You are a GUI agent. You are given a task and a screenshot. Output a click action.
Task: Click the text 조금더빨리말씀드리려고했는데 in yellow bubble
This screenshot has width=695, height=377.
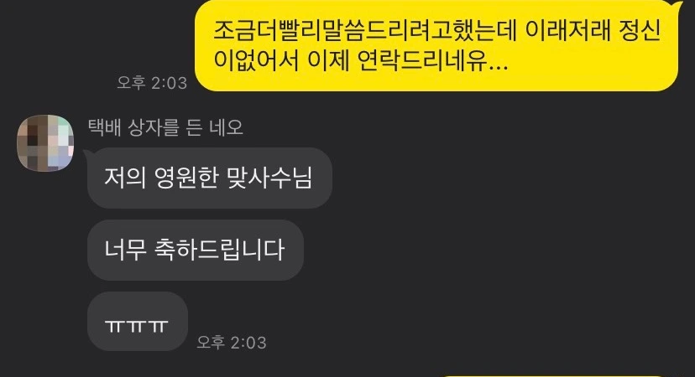coord(365,31)
